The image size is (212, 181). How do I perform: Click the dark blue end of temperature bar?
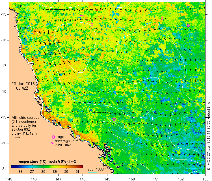click(12, 167)
